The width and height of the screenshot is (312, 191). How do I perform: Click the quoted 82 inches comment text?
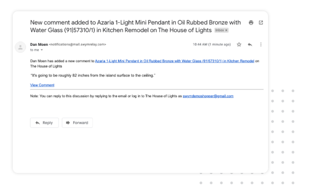coord(93,76)
